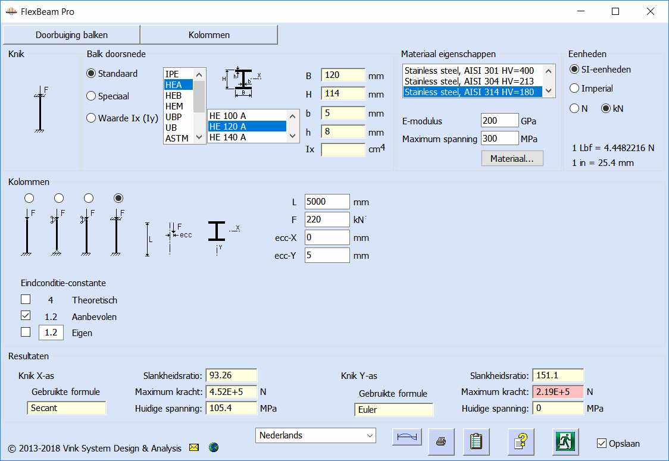Check the Theoretisch end condition constant
669x461 pixels.
26,299
